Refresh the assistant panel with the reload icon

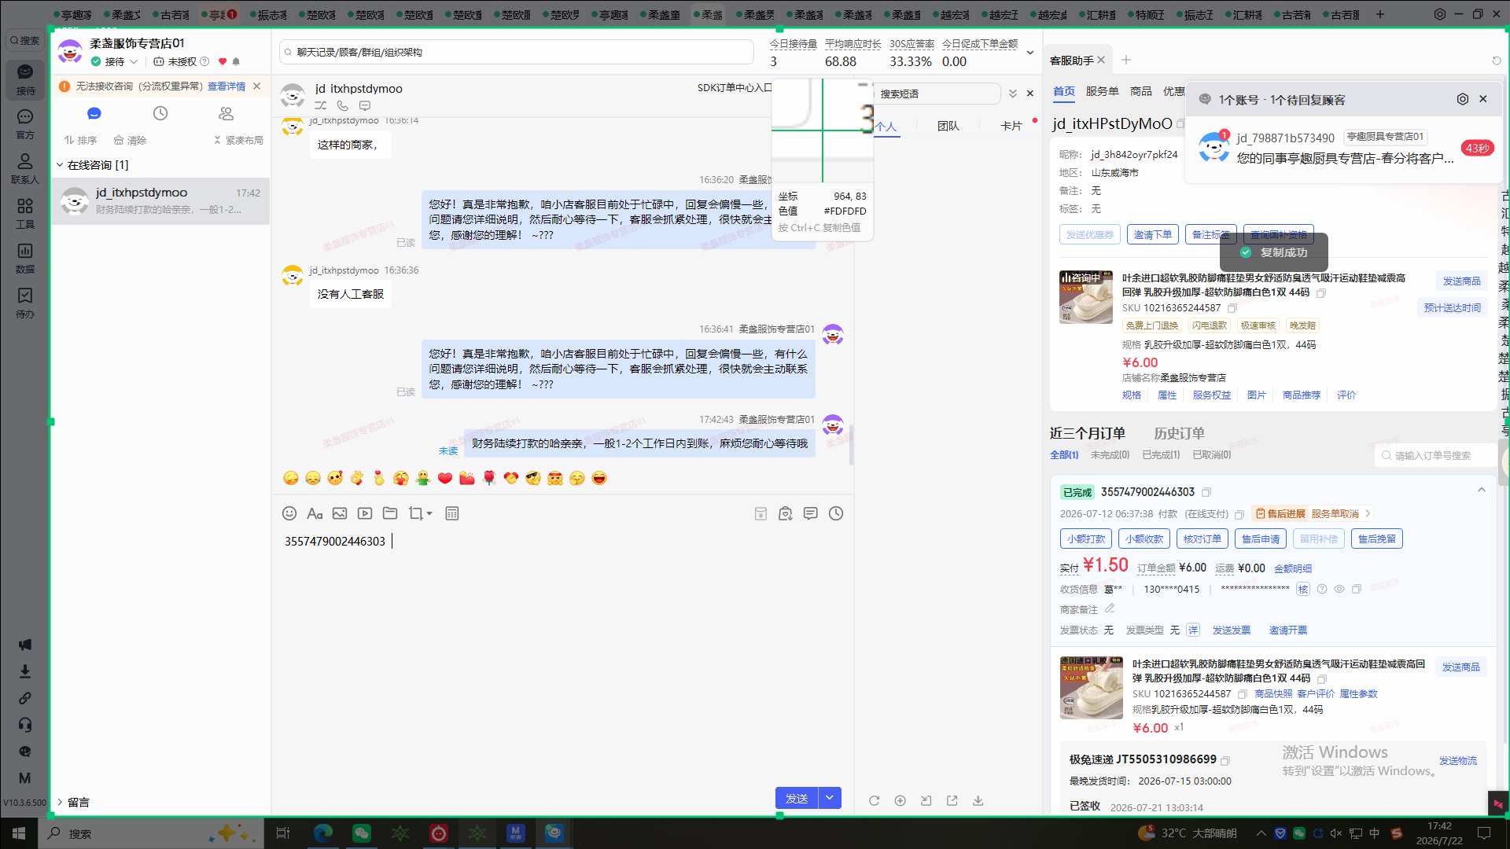pyautogui.click(x=1497, y=61)
